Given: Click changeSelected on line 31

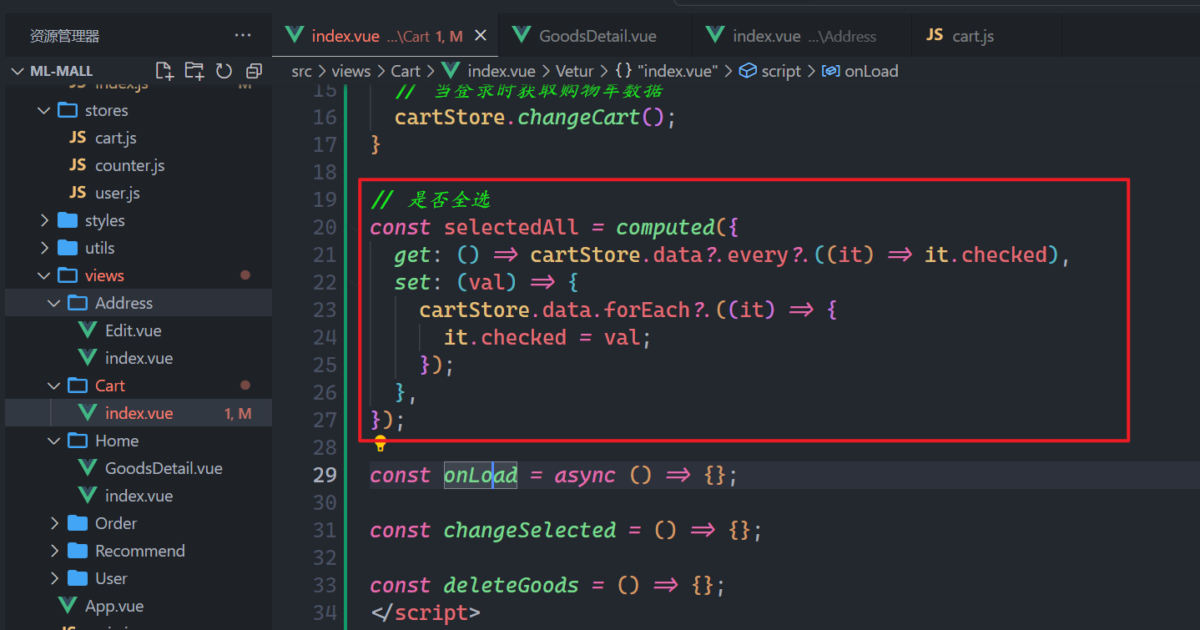Looking at the screenshot, I should pos(530,530).
